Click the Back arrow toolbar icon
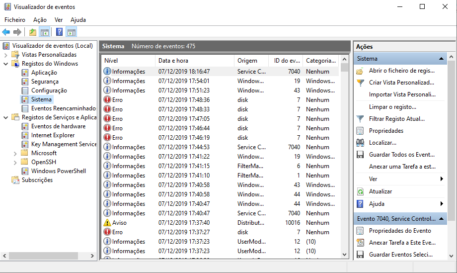This screenshot has height=273, width=457. click(x=6, y=32)
